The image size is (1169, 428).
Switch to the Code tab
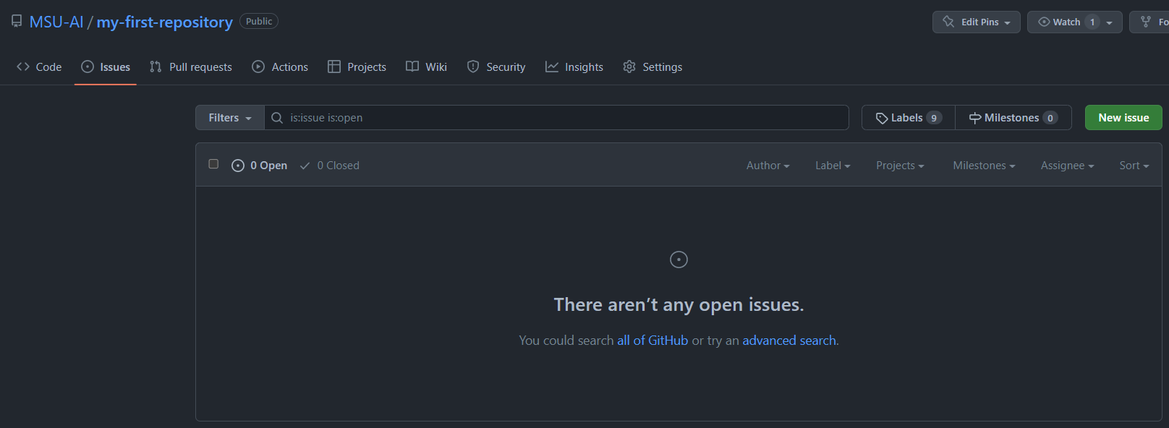39,67
